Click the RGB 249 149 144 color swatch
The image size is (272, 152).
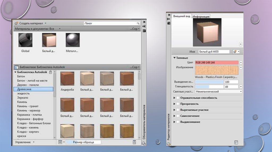tap(217, 62)
